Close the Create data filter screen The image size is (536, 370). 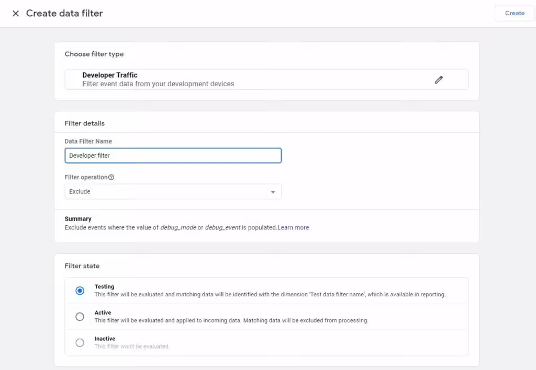[x=16, y=14]
